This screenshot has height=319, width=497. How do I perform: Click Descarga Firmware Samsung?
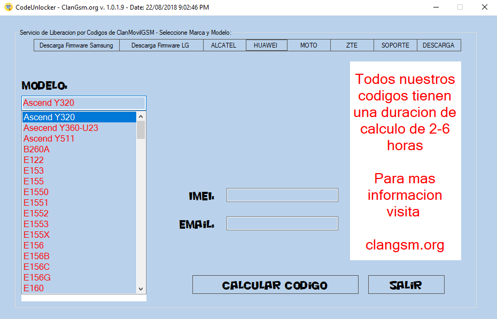point(76,45)
